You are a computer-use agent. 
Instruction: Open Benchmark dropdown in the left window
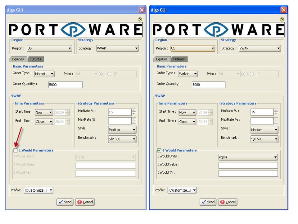[122, 139]
